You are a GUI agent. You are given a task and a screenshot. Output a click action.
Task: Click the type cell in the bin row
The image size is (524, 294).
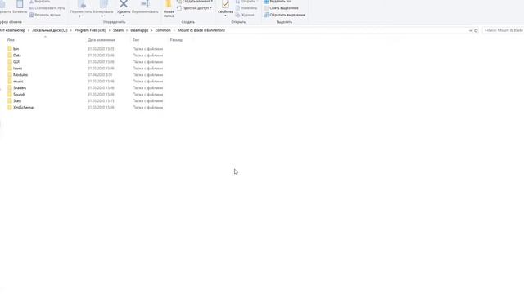point(147,49)
